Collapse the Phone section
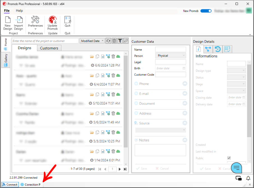 pos(185,84)
